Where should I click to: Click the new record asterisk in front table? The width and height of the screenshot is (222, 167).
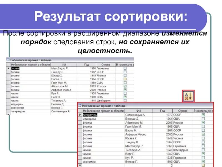point(80,165)
